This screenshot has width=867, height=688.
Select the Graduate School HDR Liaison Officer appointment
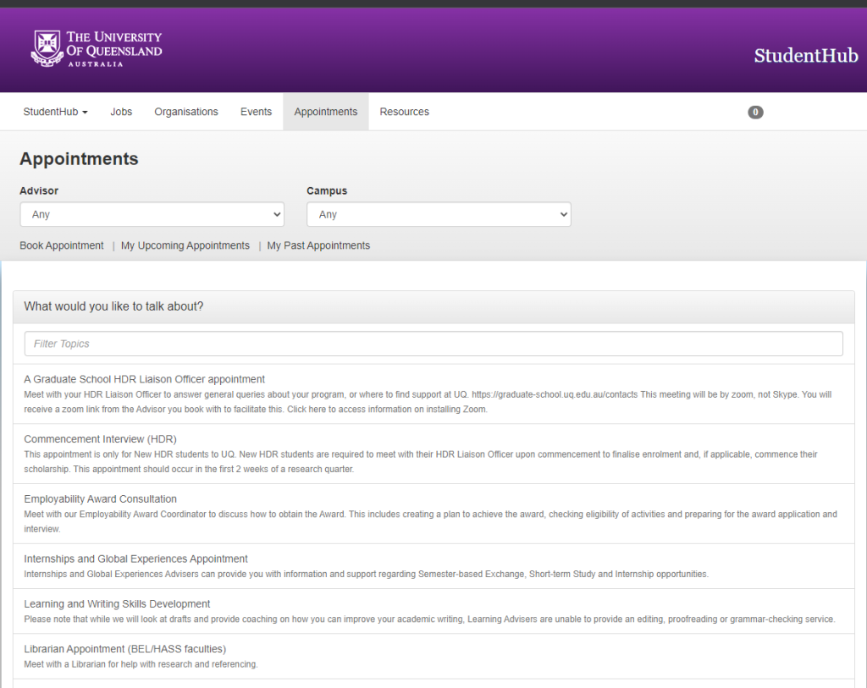(x=142, y=378)
